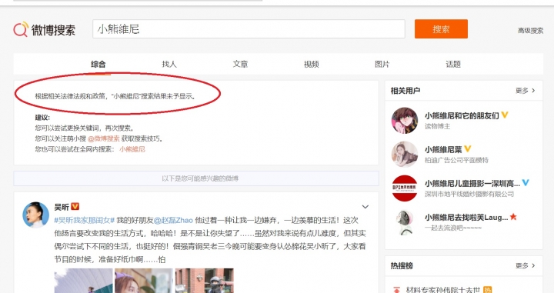Switch to the 图片 tab
554x293 pixels.
[382, 65]
